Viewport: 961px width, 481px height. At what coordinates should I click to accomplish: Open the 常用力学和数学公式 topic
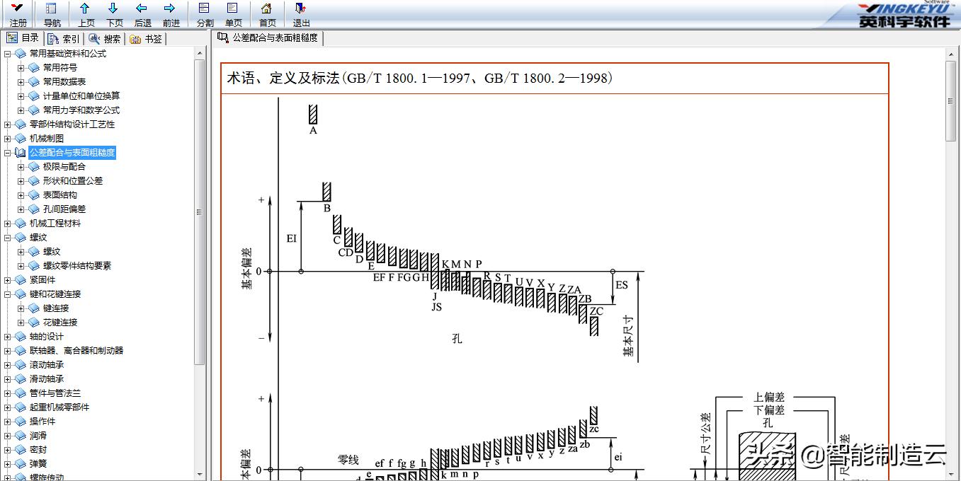81,110
